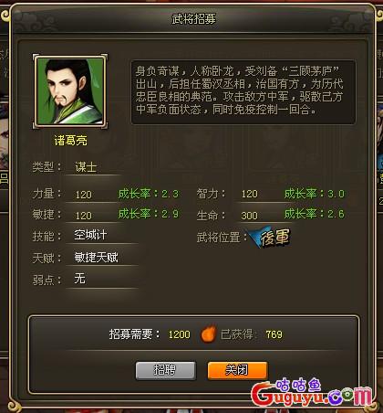This screenshot has height=413, width=383.
Task: Click the 诸葛亮 name label
Action: pyautogui.click(x=70, y=141)
